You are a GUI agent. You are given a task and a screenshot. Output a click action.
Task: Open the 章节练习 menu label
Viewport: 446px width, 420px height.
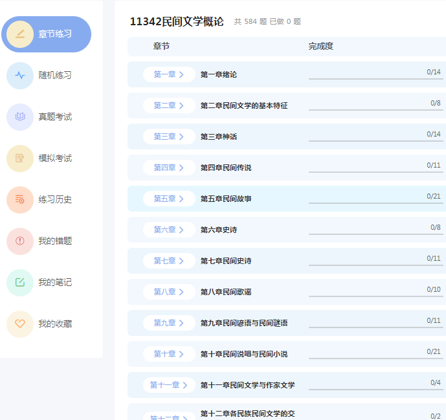pos(55,34)
